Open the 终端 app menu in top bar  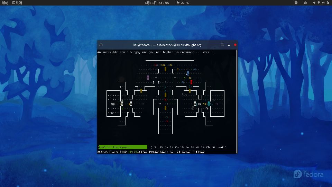(17, 3)
